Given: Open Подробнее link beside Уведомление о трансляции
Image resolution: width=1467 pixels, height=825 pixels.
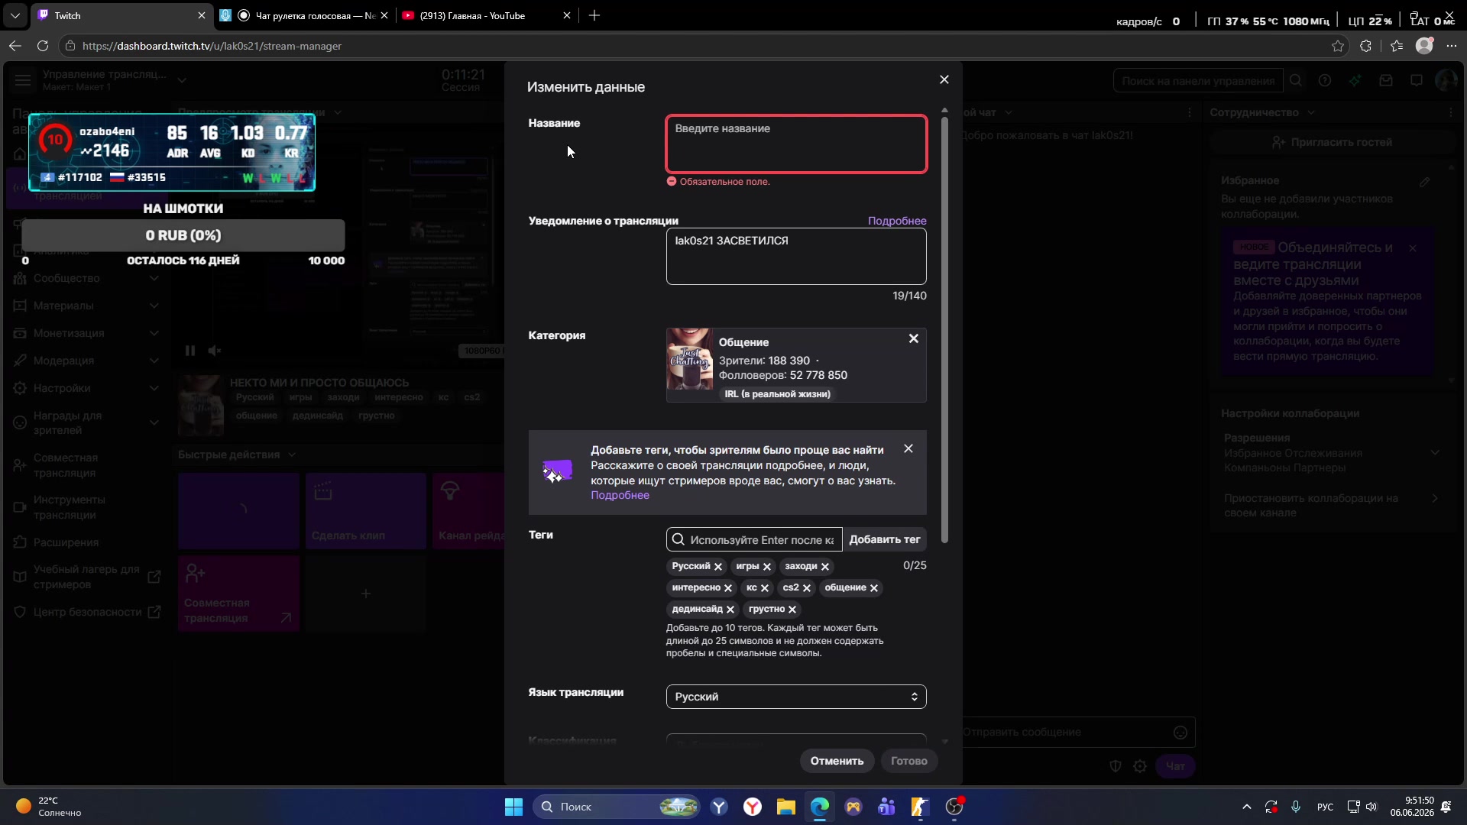Looking at the screenshot, I should [897, 221].
